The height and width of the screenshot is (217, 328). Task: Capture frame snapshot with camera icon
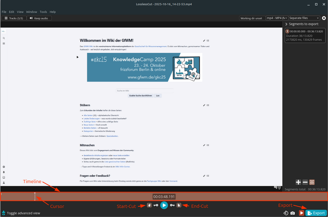[x=293, y=213]
